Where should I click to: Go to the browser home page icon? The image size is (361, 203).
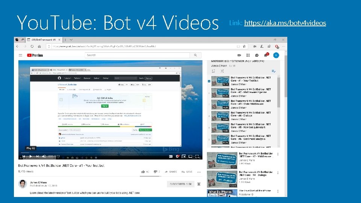(39, 46)
